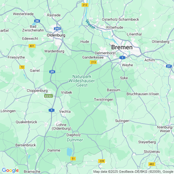Click the A27 highway shield near Achim
This screenshot has width=174, height=174.
(169, 66)
